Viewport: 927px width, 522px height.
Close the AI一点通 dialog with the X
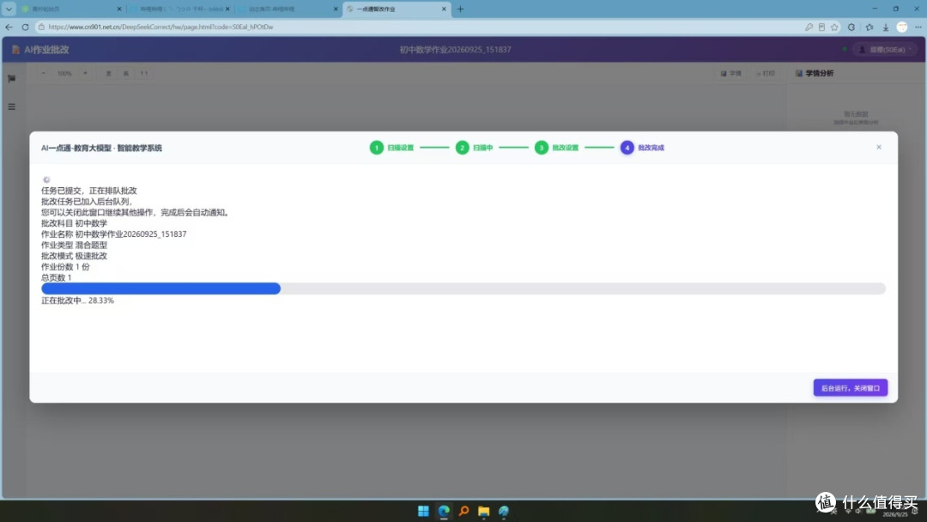pos(879,147)
